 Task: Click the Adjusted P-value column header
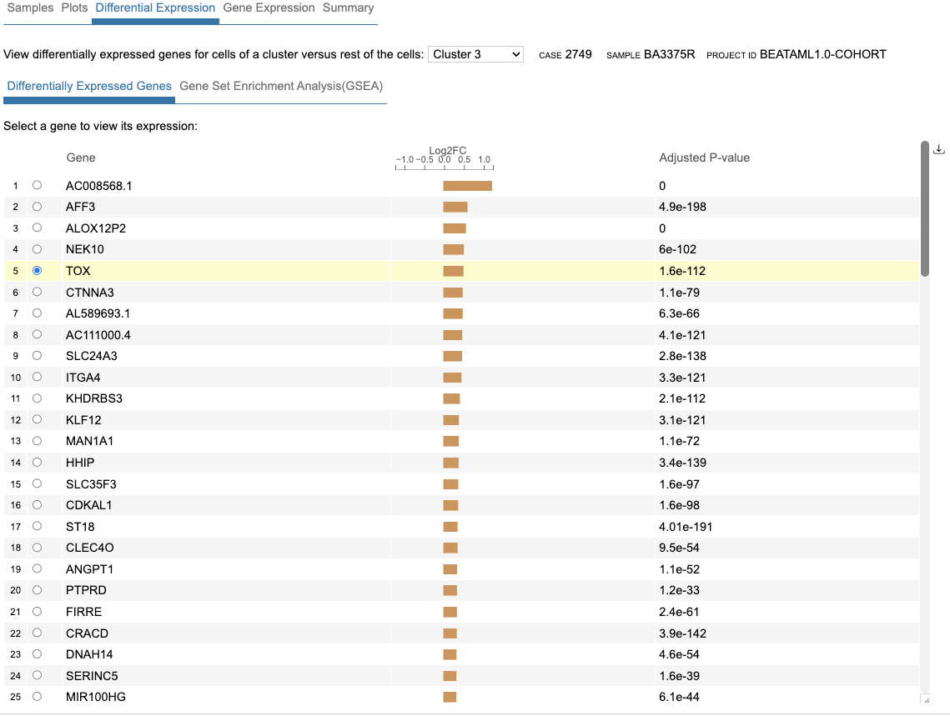704,158
